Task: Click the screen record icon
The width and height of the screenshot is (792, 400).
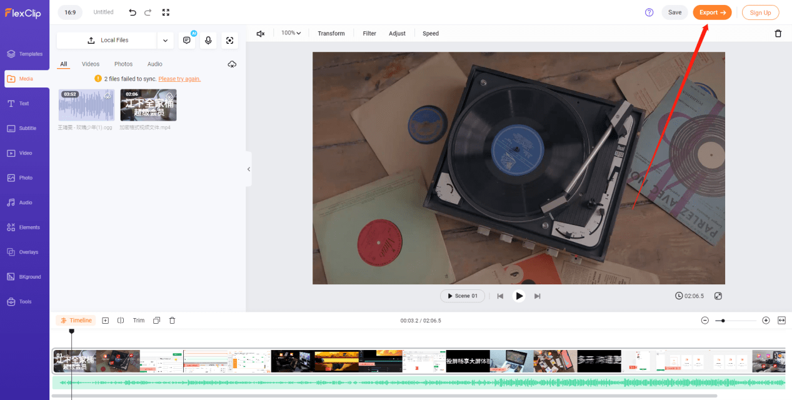Action: (x=229, y=40)
